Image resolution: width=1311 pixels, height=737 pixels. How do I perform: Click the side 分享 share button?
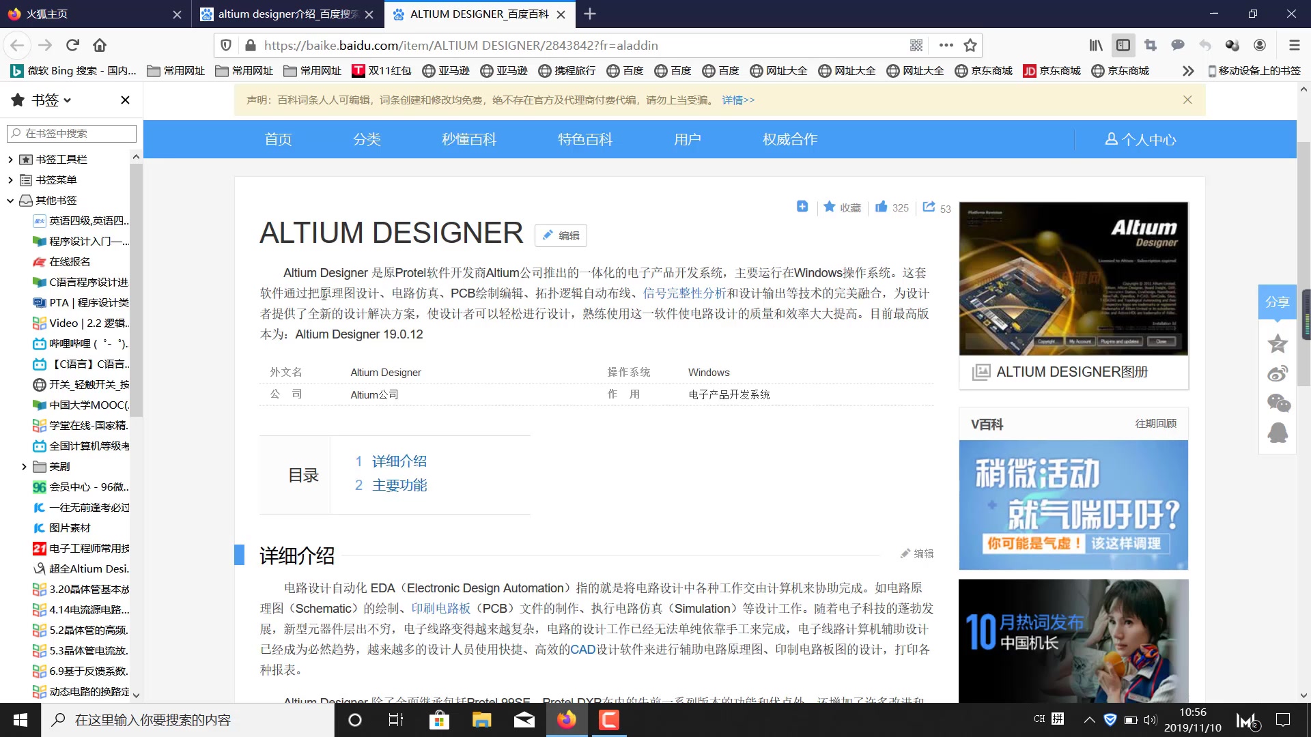[x=1278, y=302]
